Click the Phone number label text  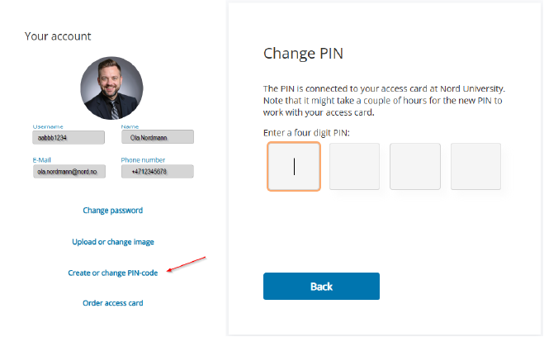click(143, 160)
